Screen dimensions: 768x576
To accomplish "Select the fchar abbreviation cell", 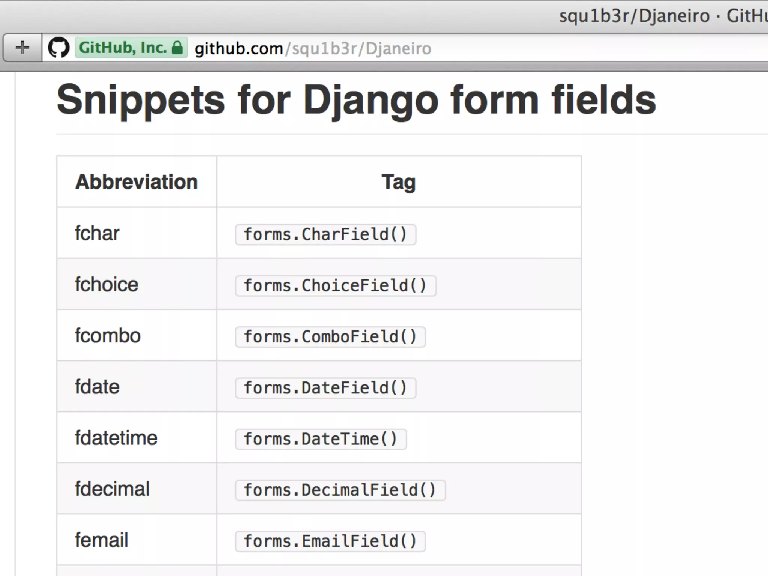I will 136,233.
